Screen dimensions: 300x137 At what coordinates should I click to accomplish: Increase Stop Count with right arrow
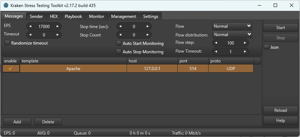[147, 35]
